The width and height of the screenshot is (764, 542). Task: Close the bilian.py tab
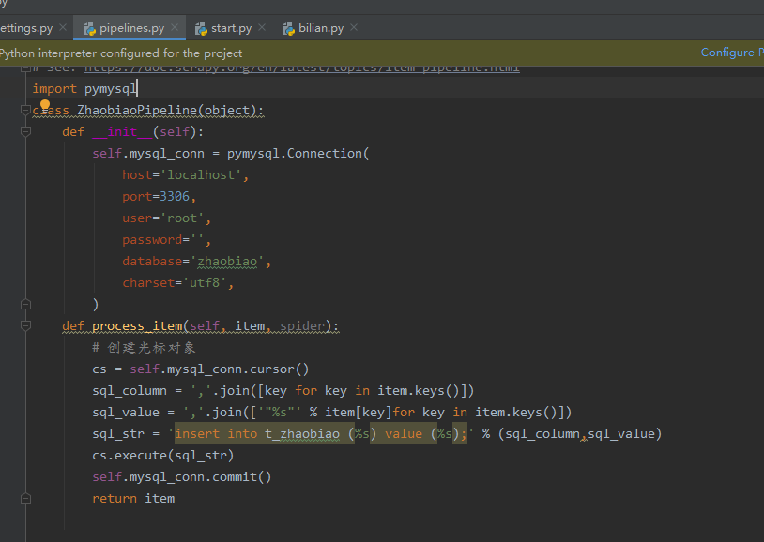click(354, 28)
